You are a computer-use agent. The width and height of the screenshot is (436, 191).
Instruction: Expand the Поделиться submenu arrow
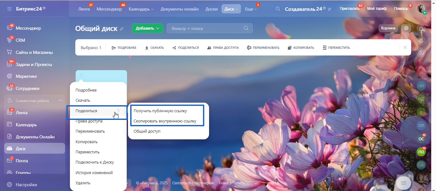tap(118, 111)
